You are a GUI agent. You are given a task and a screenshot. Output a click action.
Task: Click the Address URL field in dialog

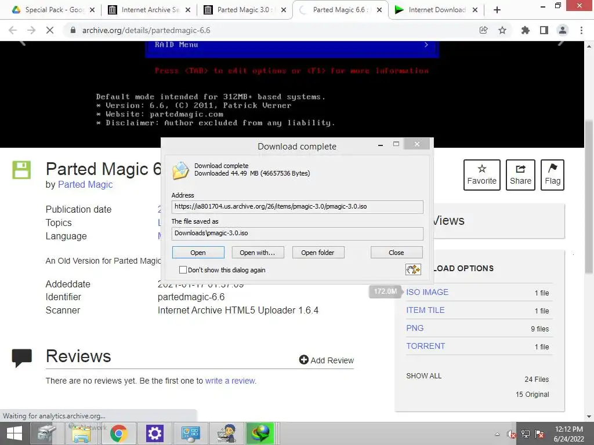pos(297,207)
